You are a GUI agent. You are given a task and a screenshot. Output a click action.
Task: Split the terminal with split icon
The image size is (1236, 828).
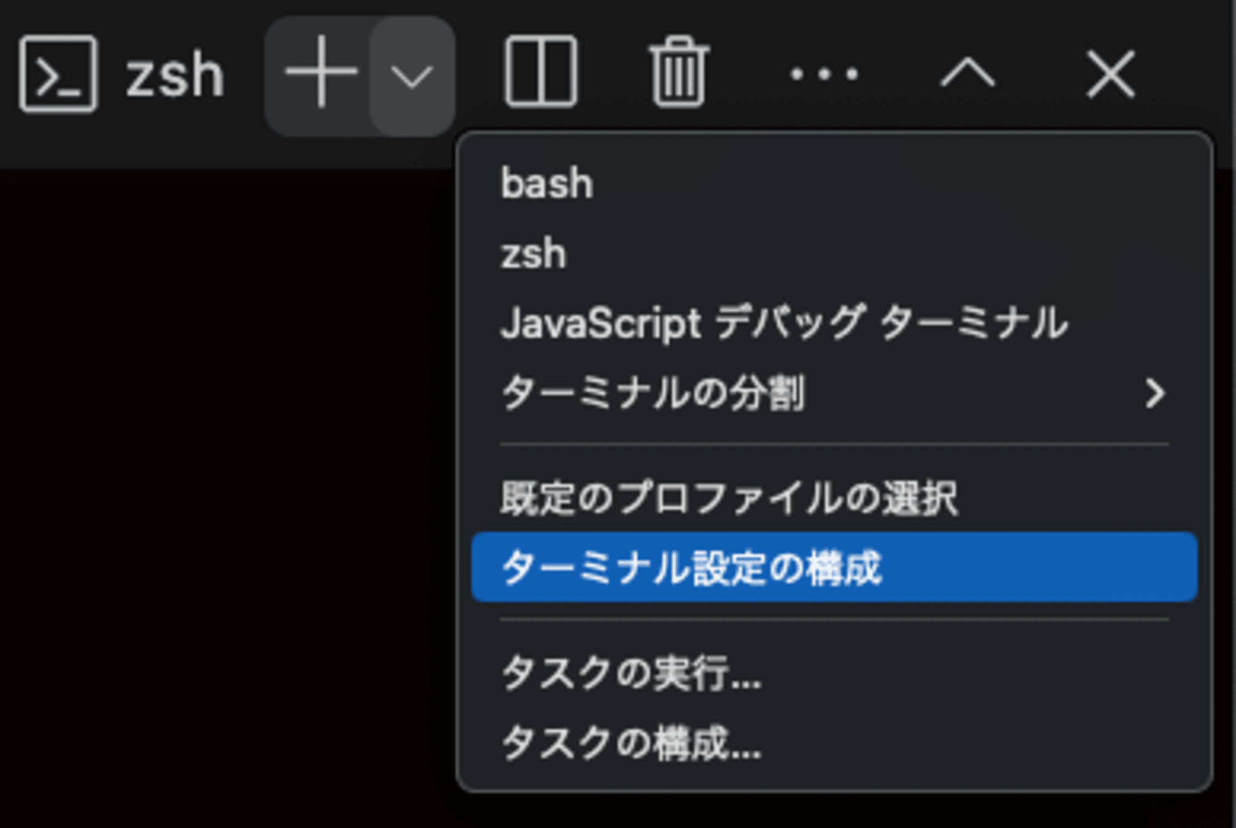(x=541, y=72)
